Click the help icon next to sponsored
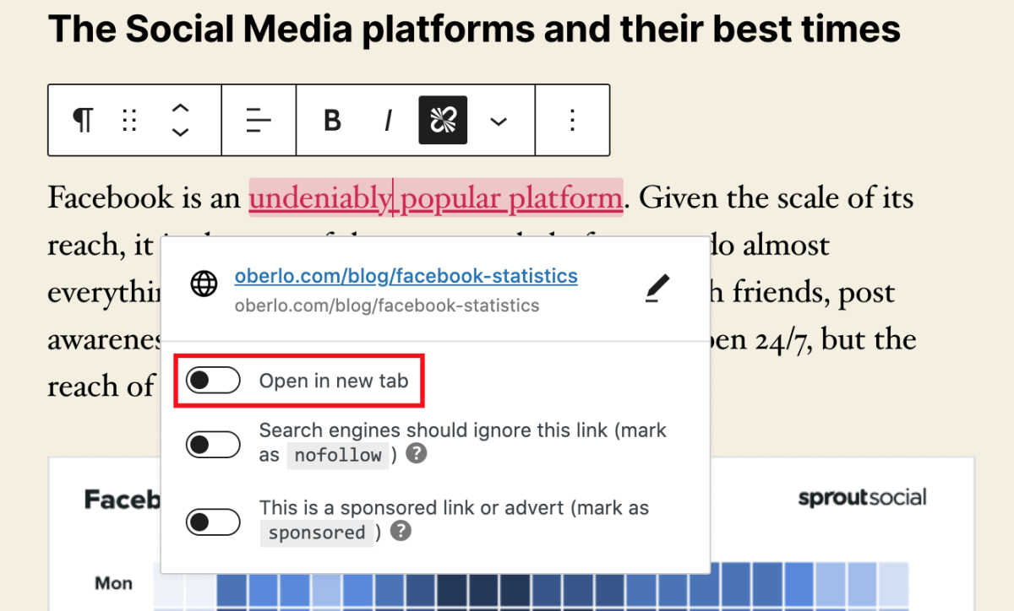This screenshot has height=611, width=1014. (402, 532)
